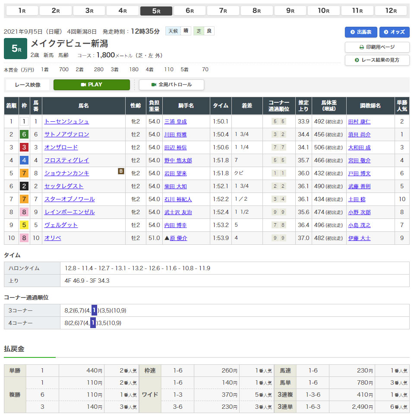Viewport: 414px width, 417px height.
Task: Open horse トーセンシュシュ profile link
Action: point(66,122)
